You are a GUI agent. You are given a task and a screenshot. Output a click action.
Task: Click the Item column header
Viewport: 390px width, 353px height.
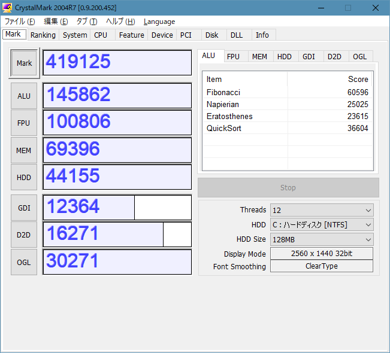(x=245, y=79)
